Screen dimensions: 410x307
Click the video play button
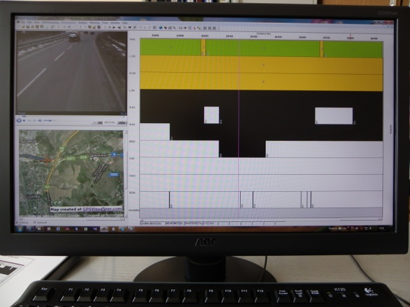(x=19, y=120)
